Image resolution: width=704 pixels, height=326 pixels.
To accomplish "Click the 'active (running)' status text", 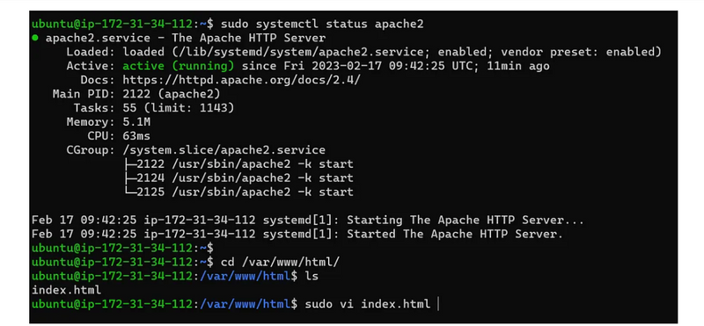I will 179,67.
